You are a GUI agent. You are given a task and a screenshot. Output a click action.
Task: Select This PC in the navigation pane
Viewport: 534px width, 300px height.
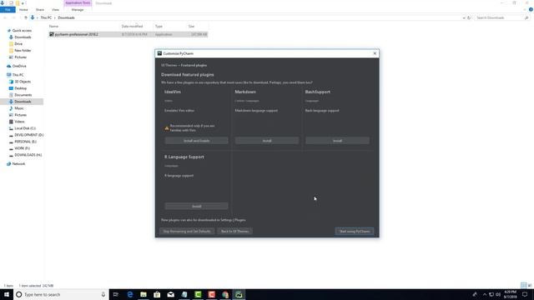click(x=18, y=75)
